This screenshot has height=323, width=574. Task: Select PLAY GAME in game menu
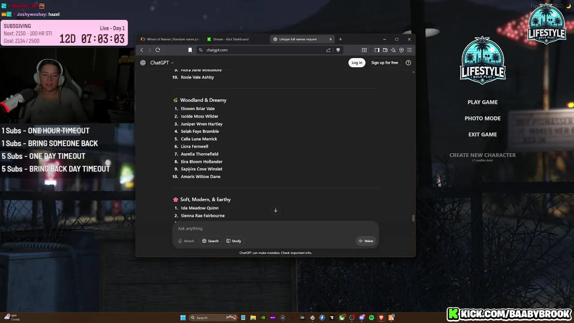[483, 102]
